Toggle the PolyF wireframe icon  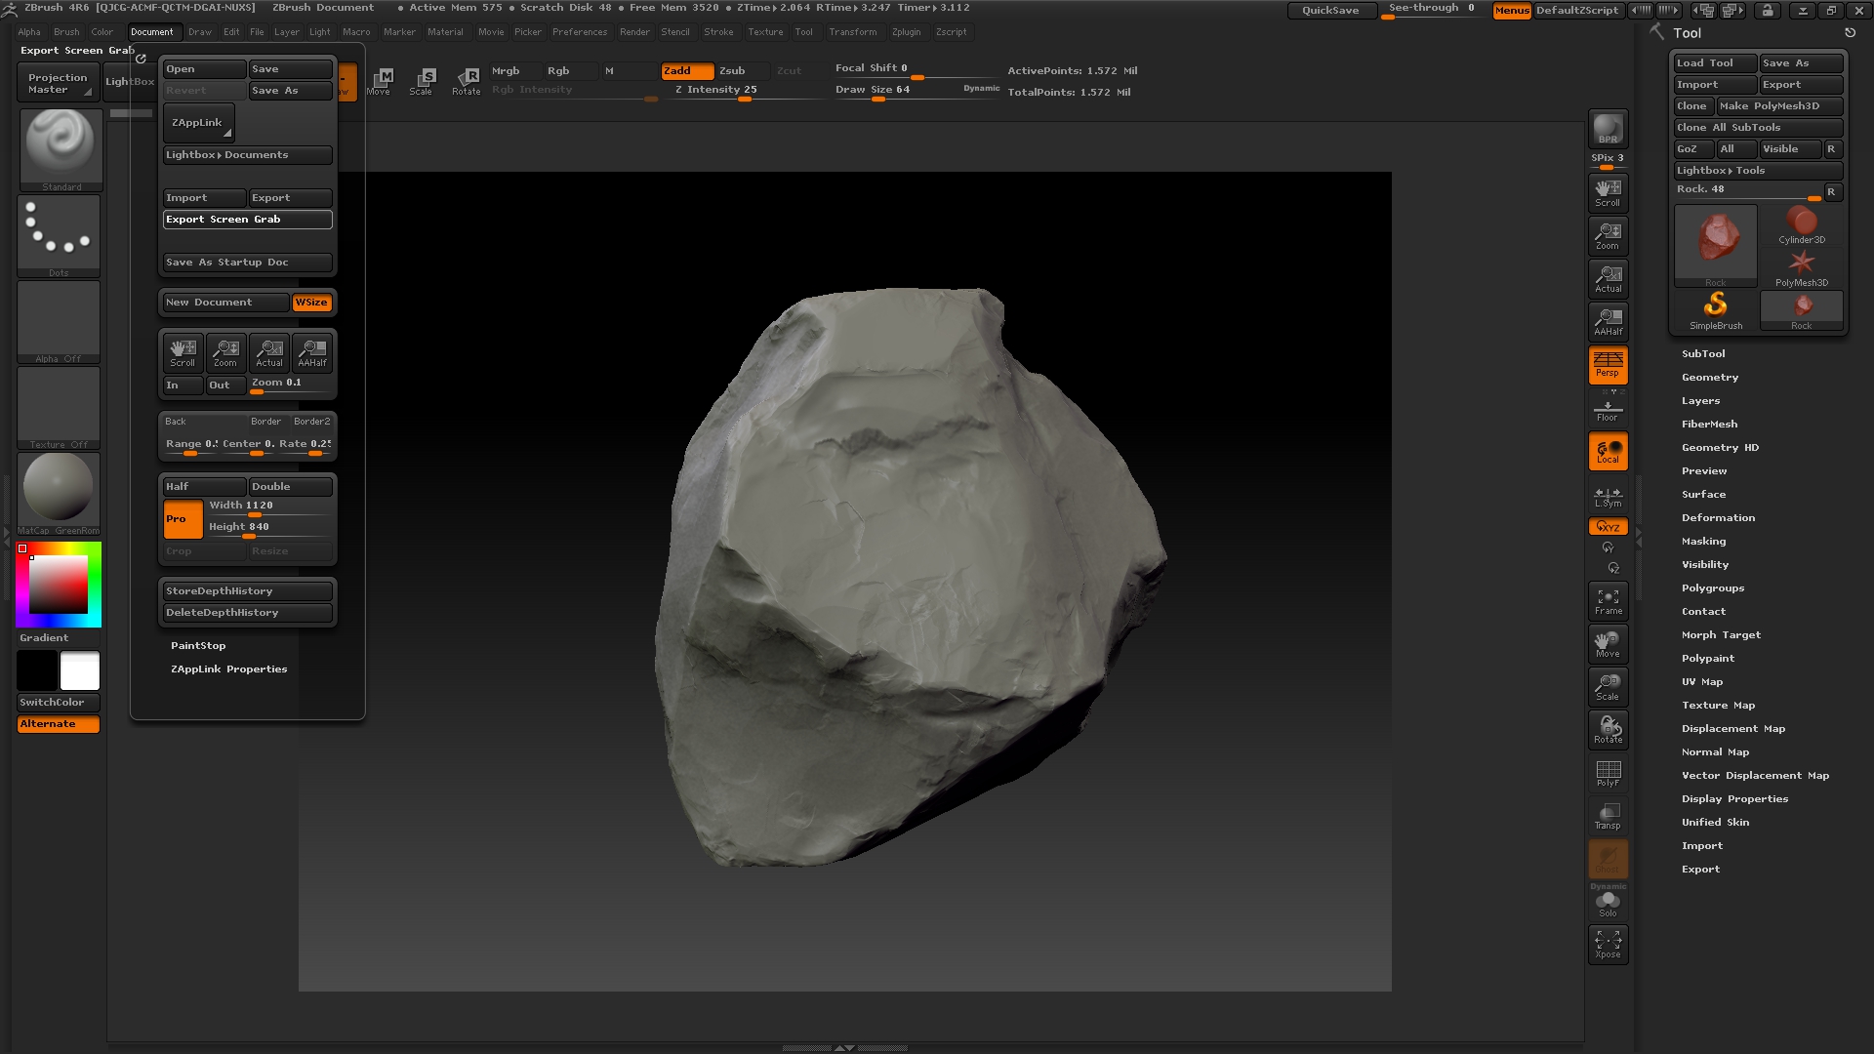click(1608, 773)
